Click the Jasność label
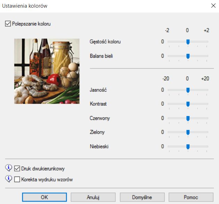Viewport: 219px width, 204px height. pos(98,90)
